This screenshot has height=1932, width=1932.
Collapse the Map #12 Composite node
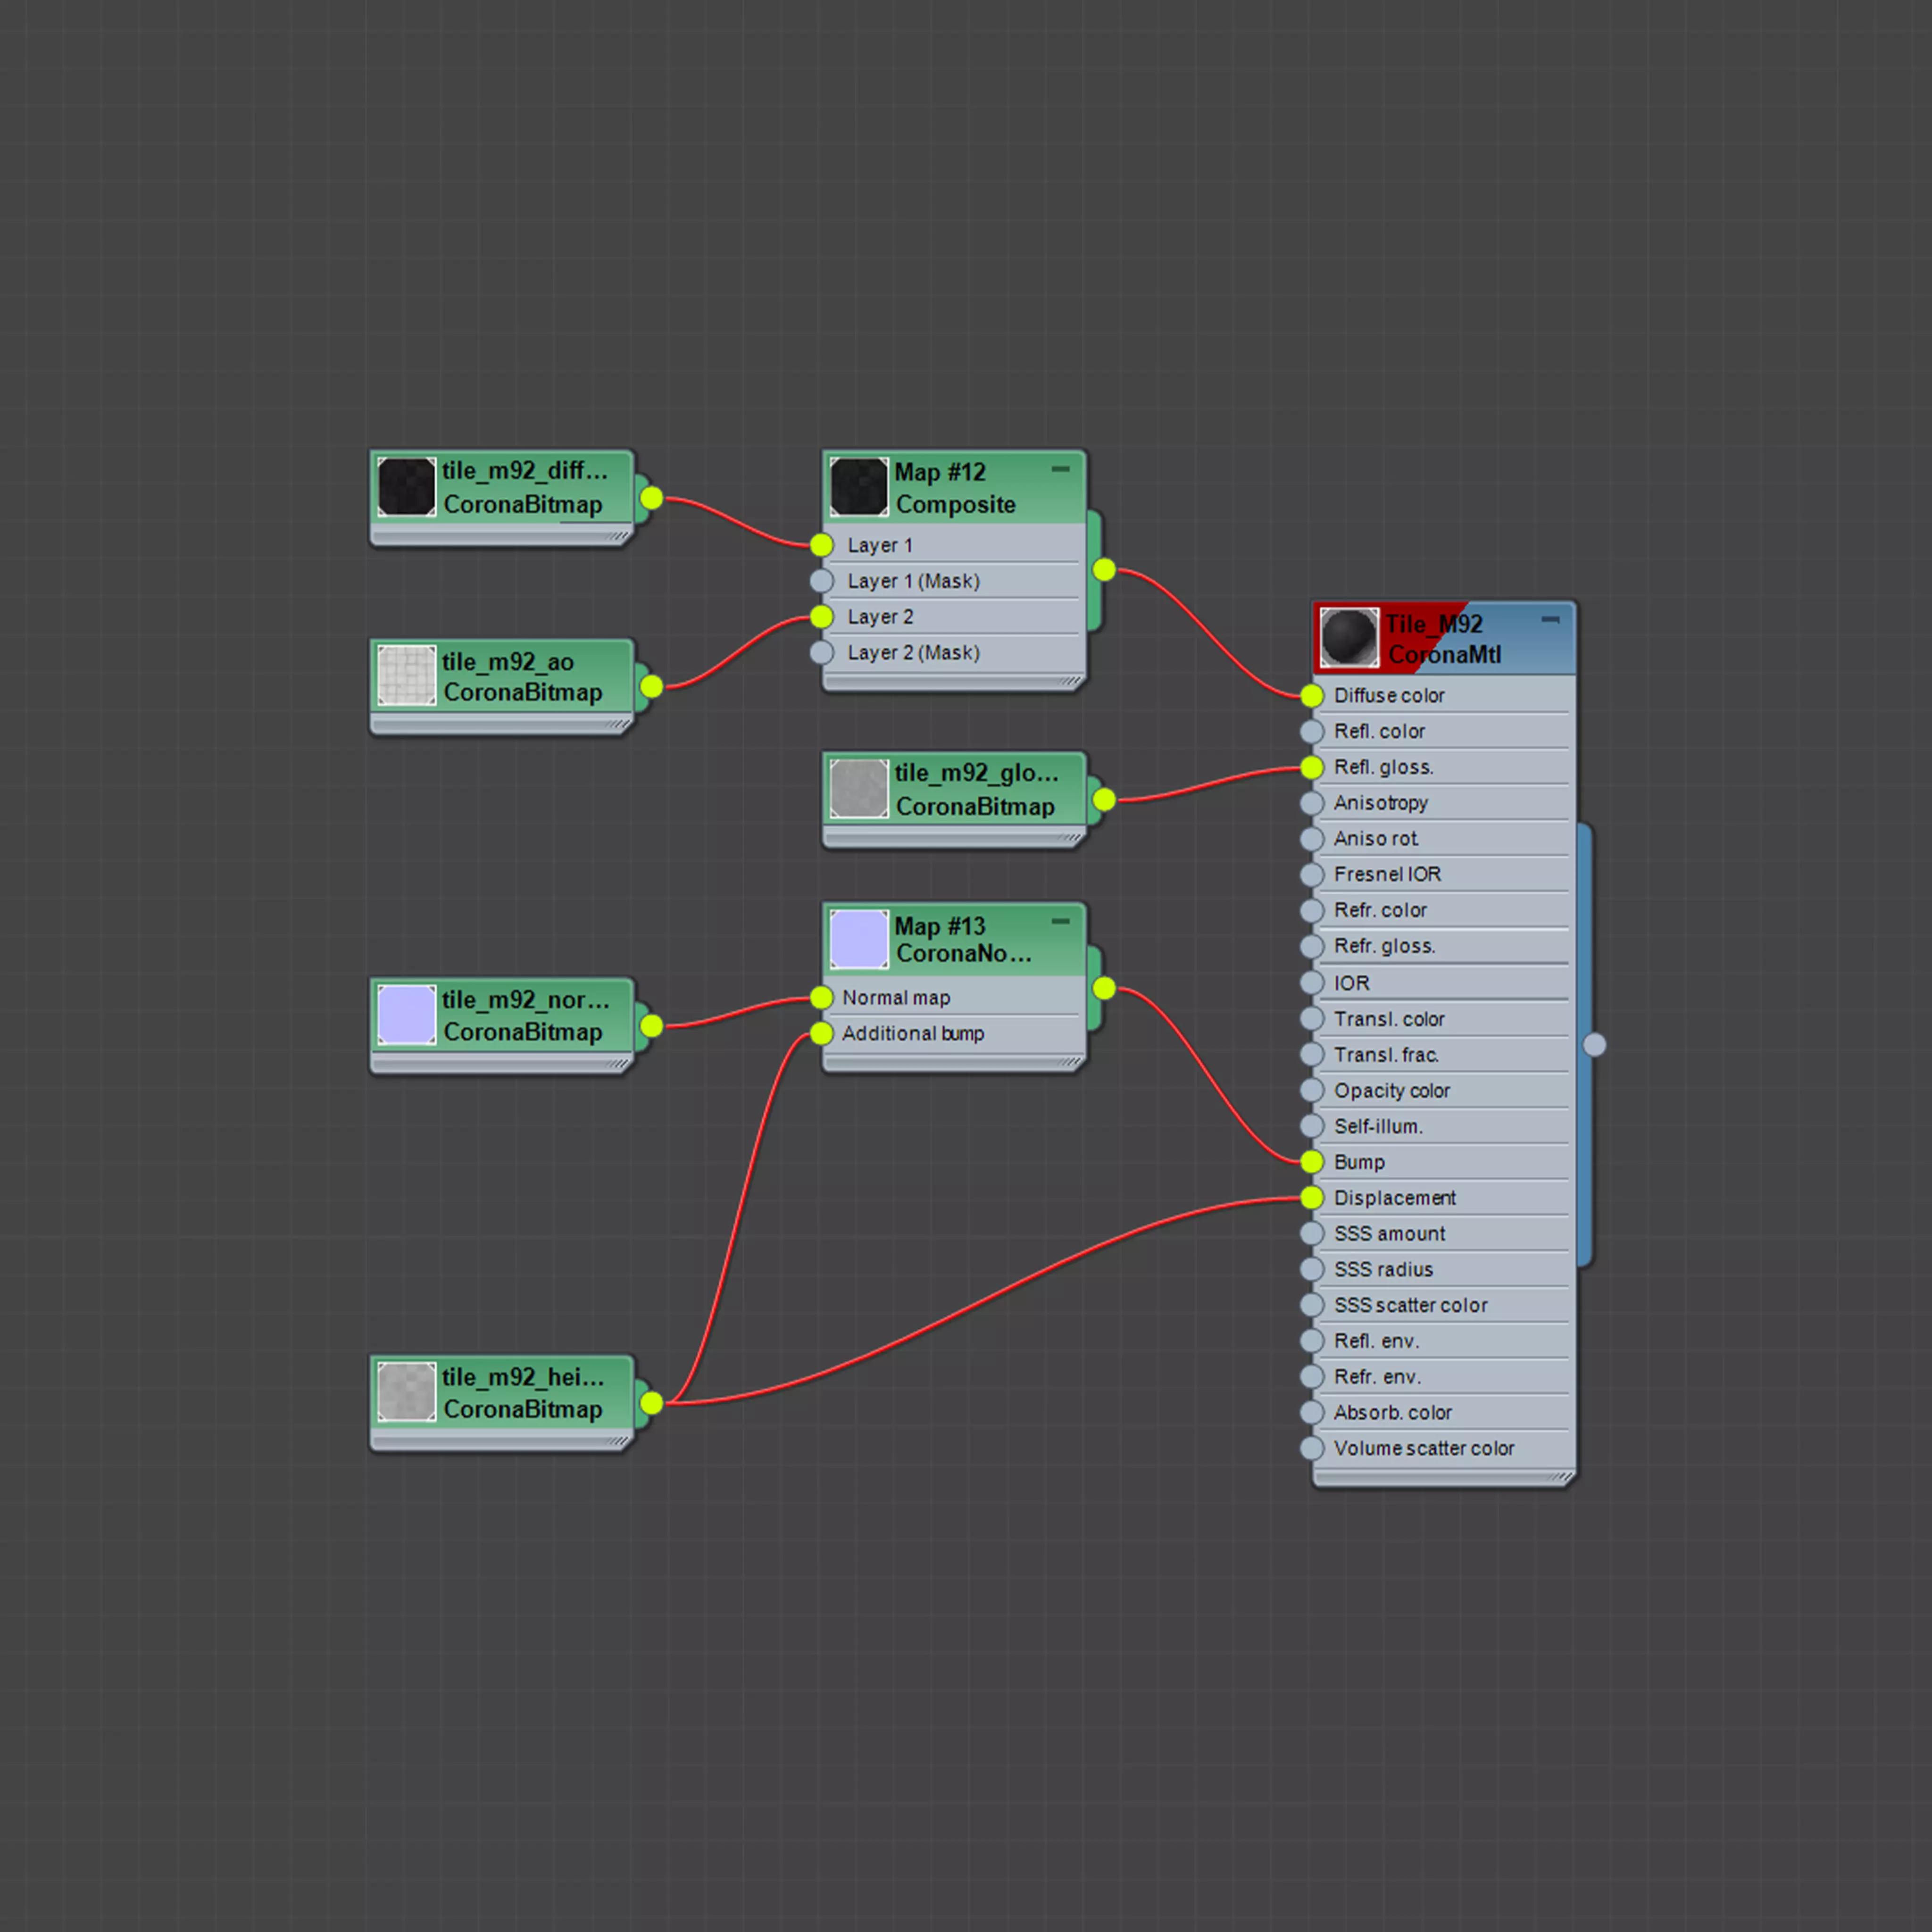[x=1061, y=469]
